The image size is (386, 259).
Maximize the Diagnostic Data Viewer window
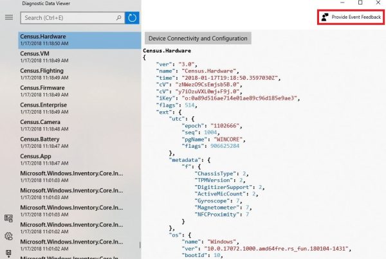(360, 3)
